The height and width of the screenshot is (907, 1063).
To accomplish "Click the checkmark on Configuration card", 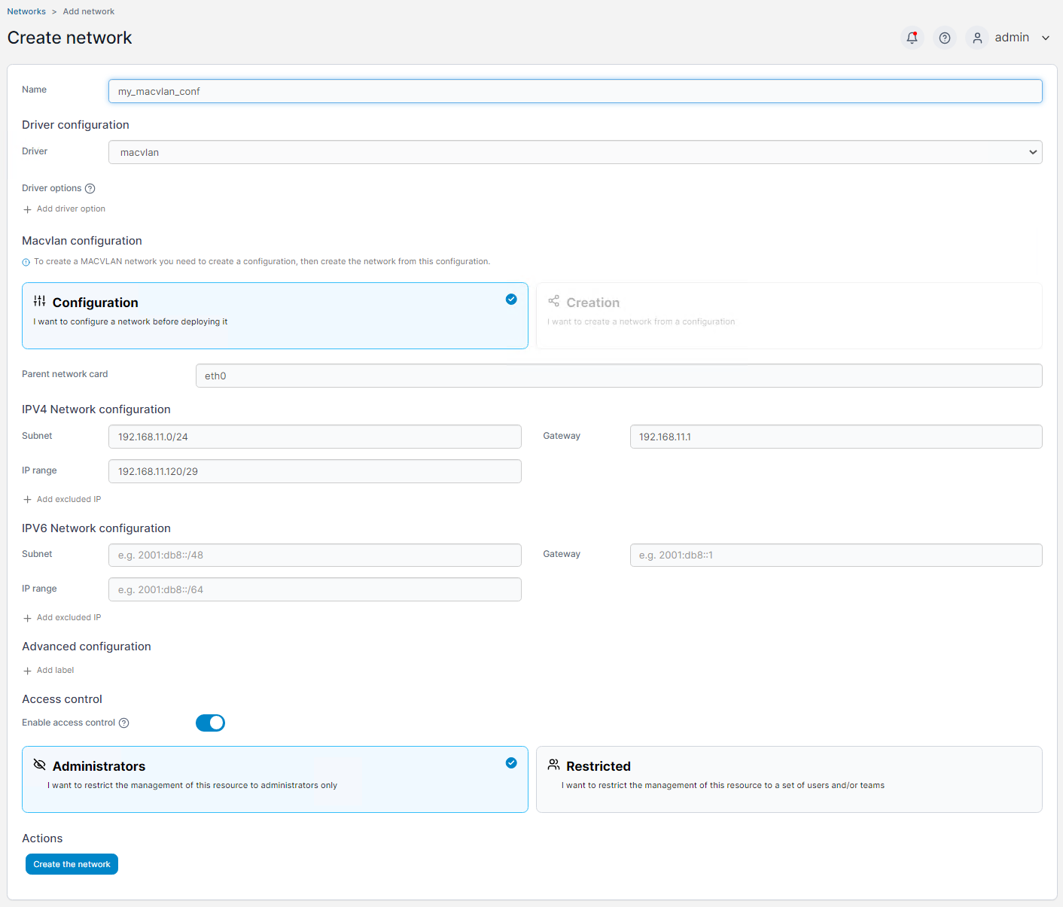I will click(x=511, y=300).
